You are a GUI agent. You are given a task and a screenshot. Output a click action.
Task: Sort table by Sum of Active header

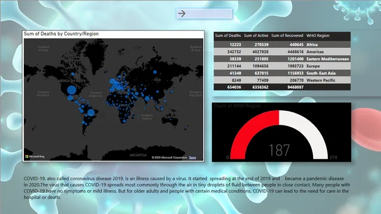pos(256,36)
